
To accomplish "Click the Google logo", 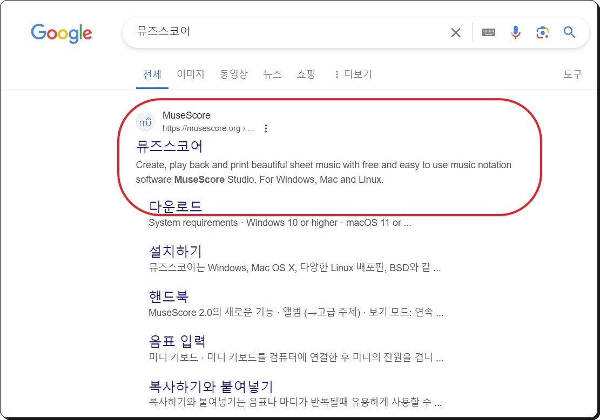I will click(x=61, y=33).
